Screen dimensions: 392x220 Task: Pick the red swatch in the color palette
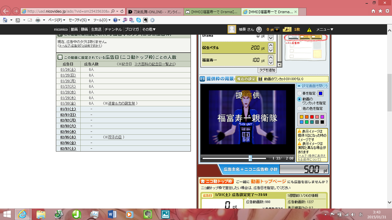[312, 117]
